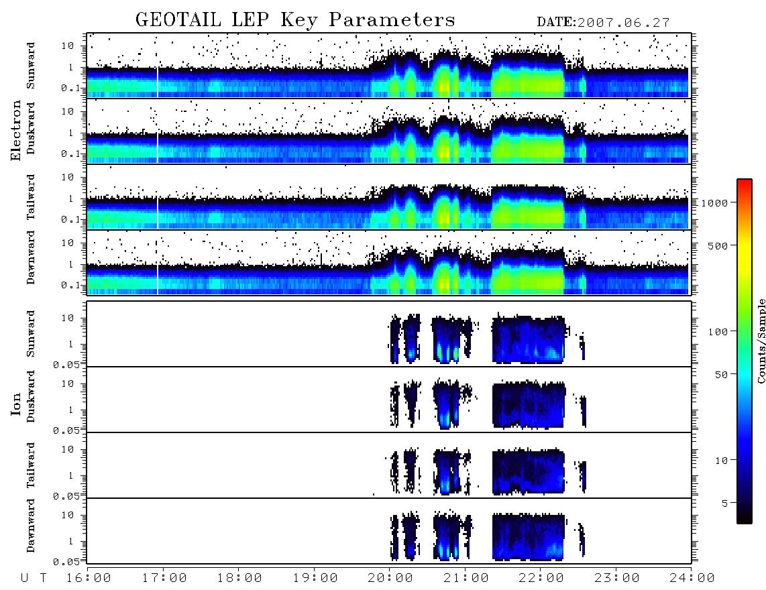Click the "0.1" tick on the Electron Sunward axis

coord(70,88)
